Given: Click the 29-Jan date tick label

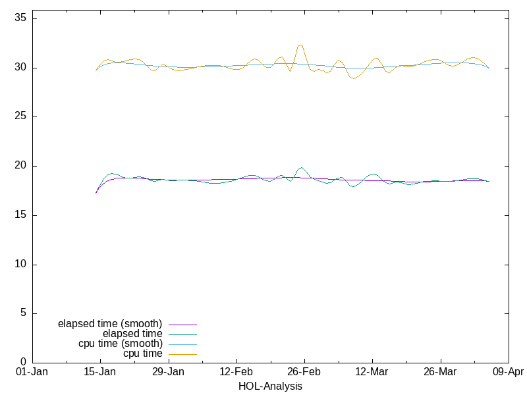Looking at the screenshot, I should (168, 372).
